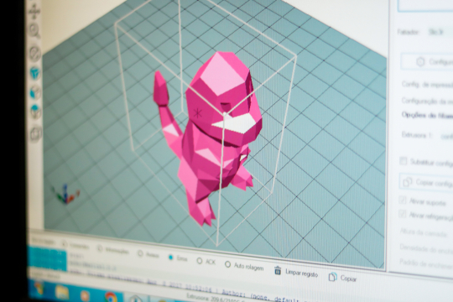
Task: Click the Copiar log button
Action: tap(342, 278)
